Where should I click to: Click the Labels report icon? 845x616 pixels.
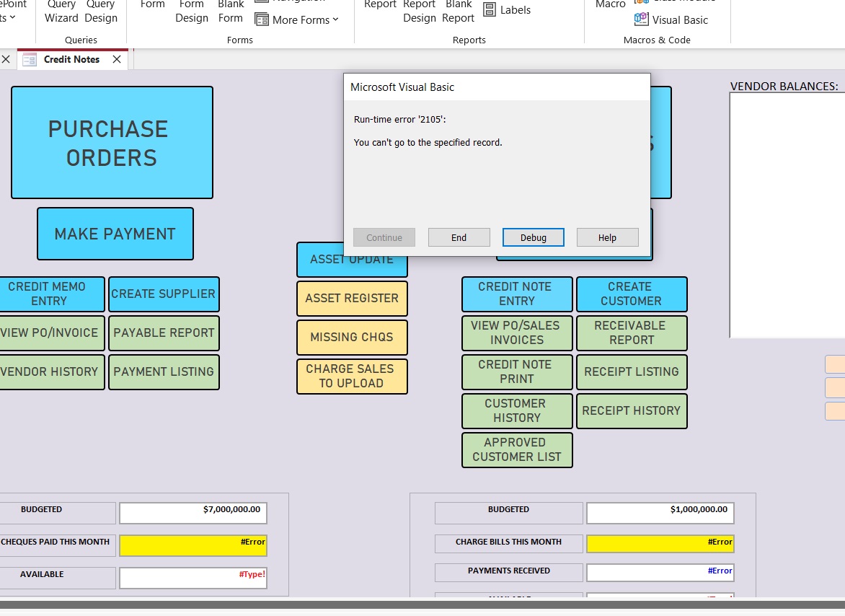click(x=490, y=9)
